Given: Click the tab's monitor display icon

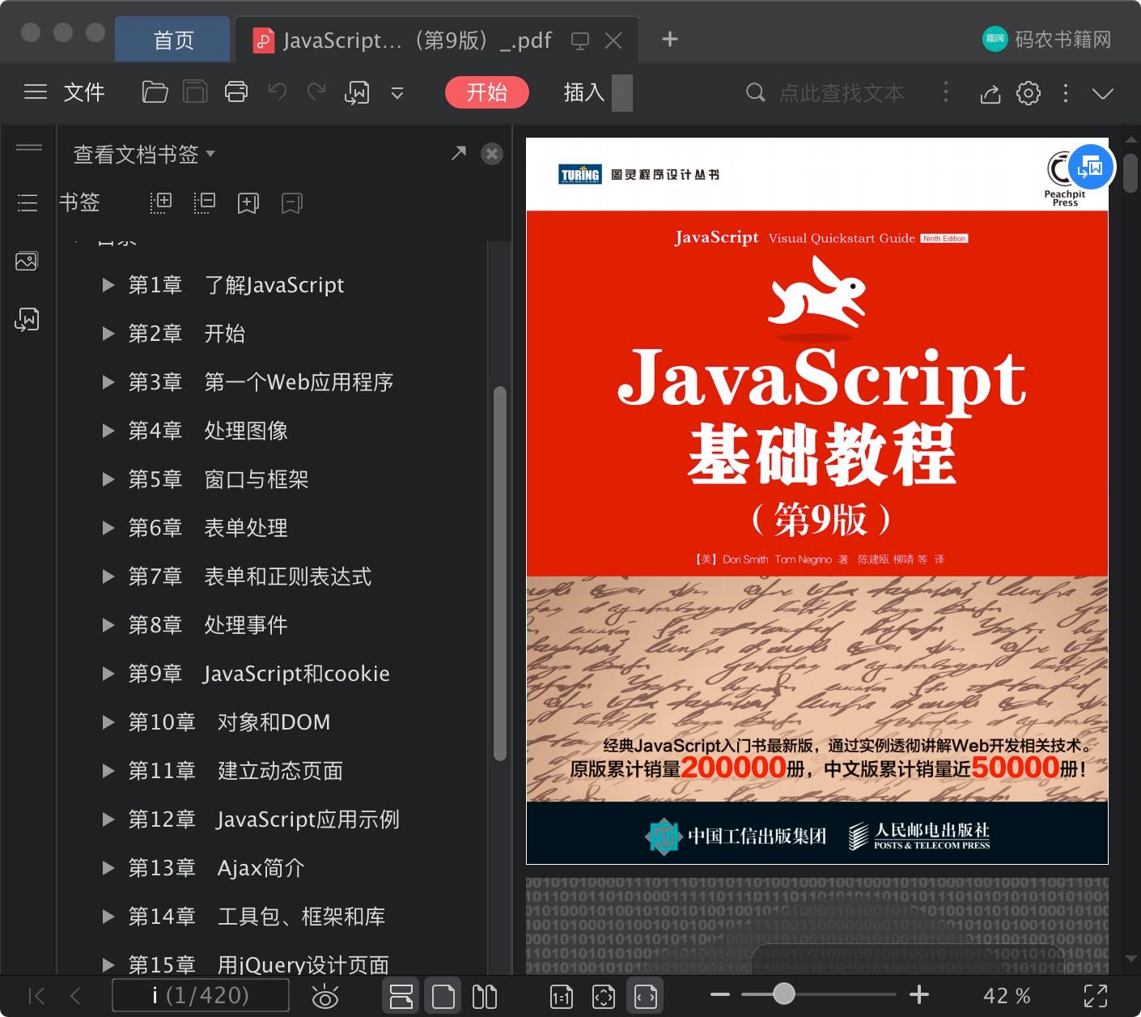Looking at the screenshot, I should click(x=579, y=40).
